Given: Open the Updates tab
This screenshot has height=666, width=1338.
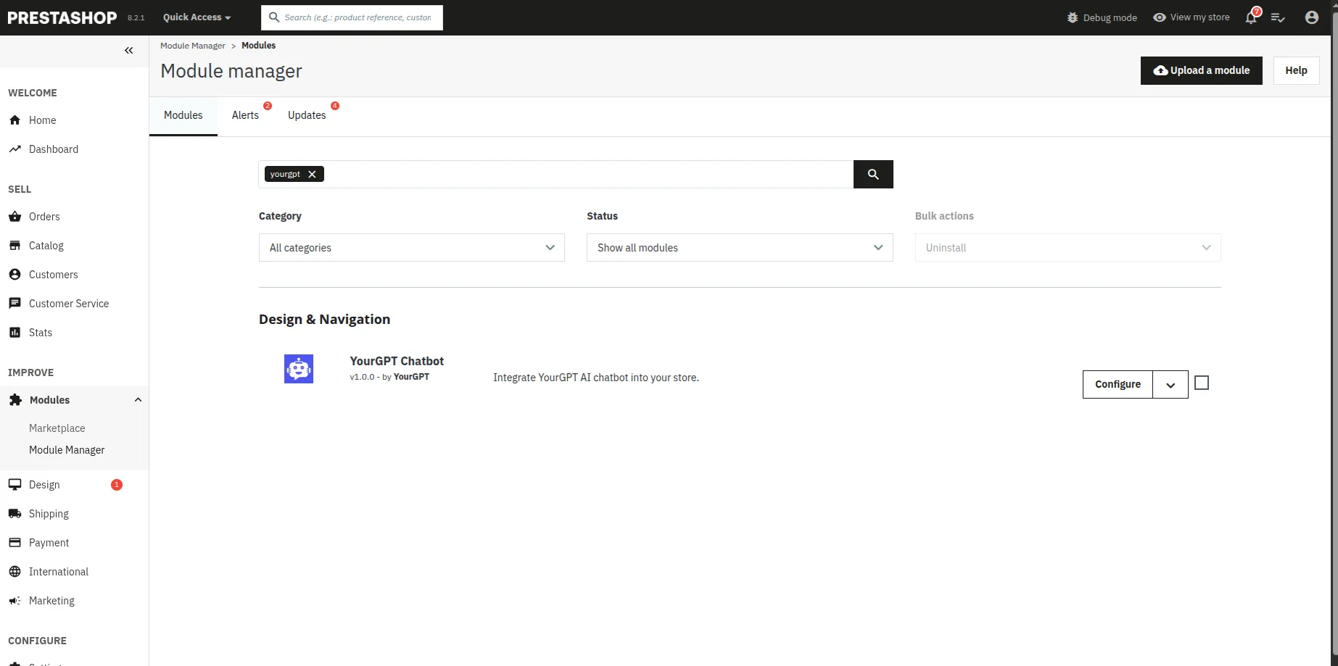Looking at the screenshot, I should point(306,115).
